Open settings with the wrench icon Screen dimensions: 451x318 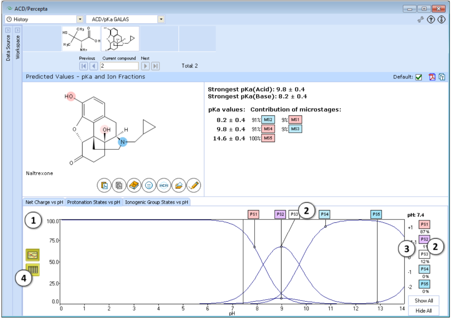(x=421, y=20)
